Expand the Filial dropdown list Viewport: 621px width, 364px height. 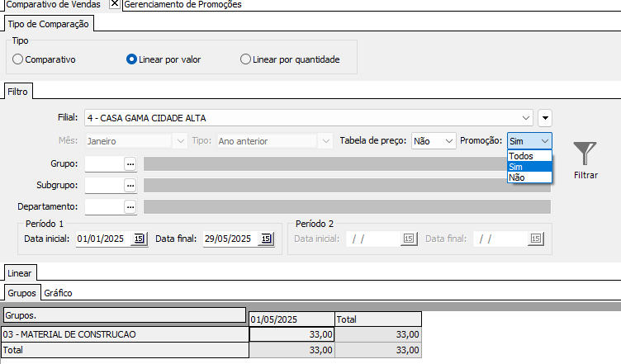point(527,117)
